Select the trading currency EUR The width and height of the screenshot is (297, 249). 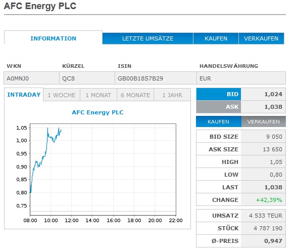pos(205,78)
